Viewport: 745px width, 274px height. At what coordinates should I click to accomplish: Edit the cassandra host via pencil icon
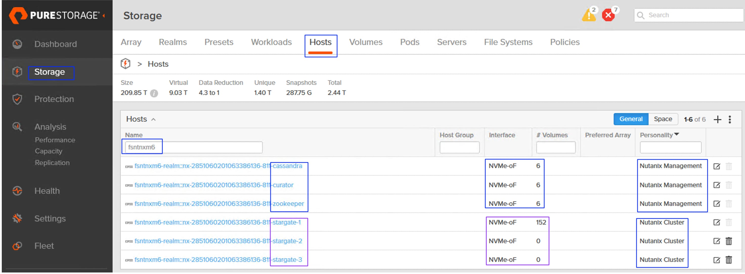coord(717,166)
